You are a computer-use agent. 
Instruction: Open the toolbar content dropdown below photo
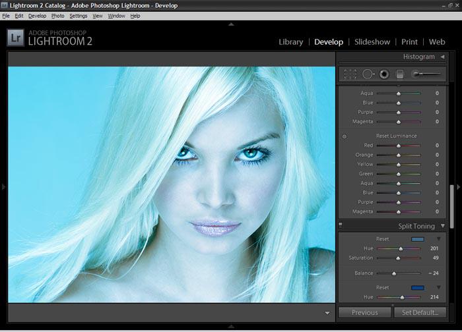click(327, 313)
